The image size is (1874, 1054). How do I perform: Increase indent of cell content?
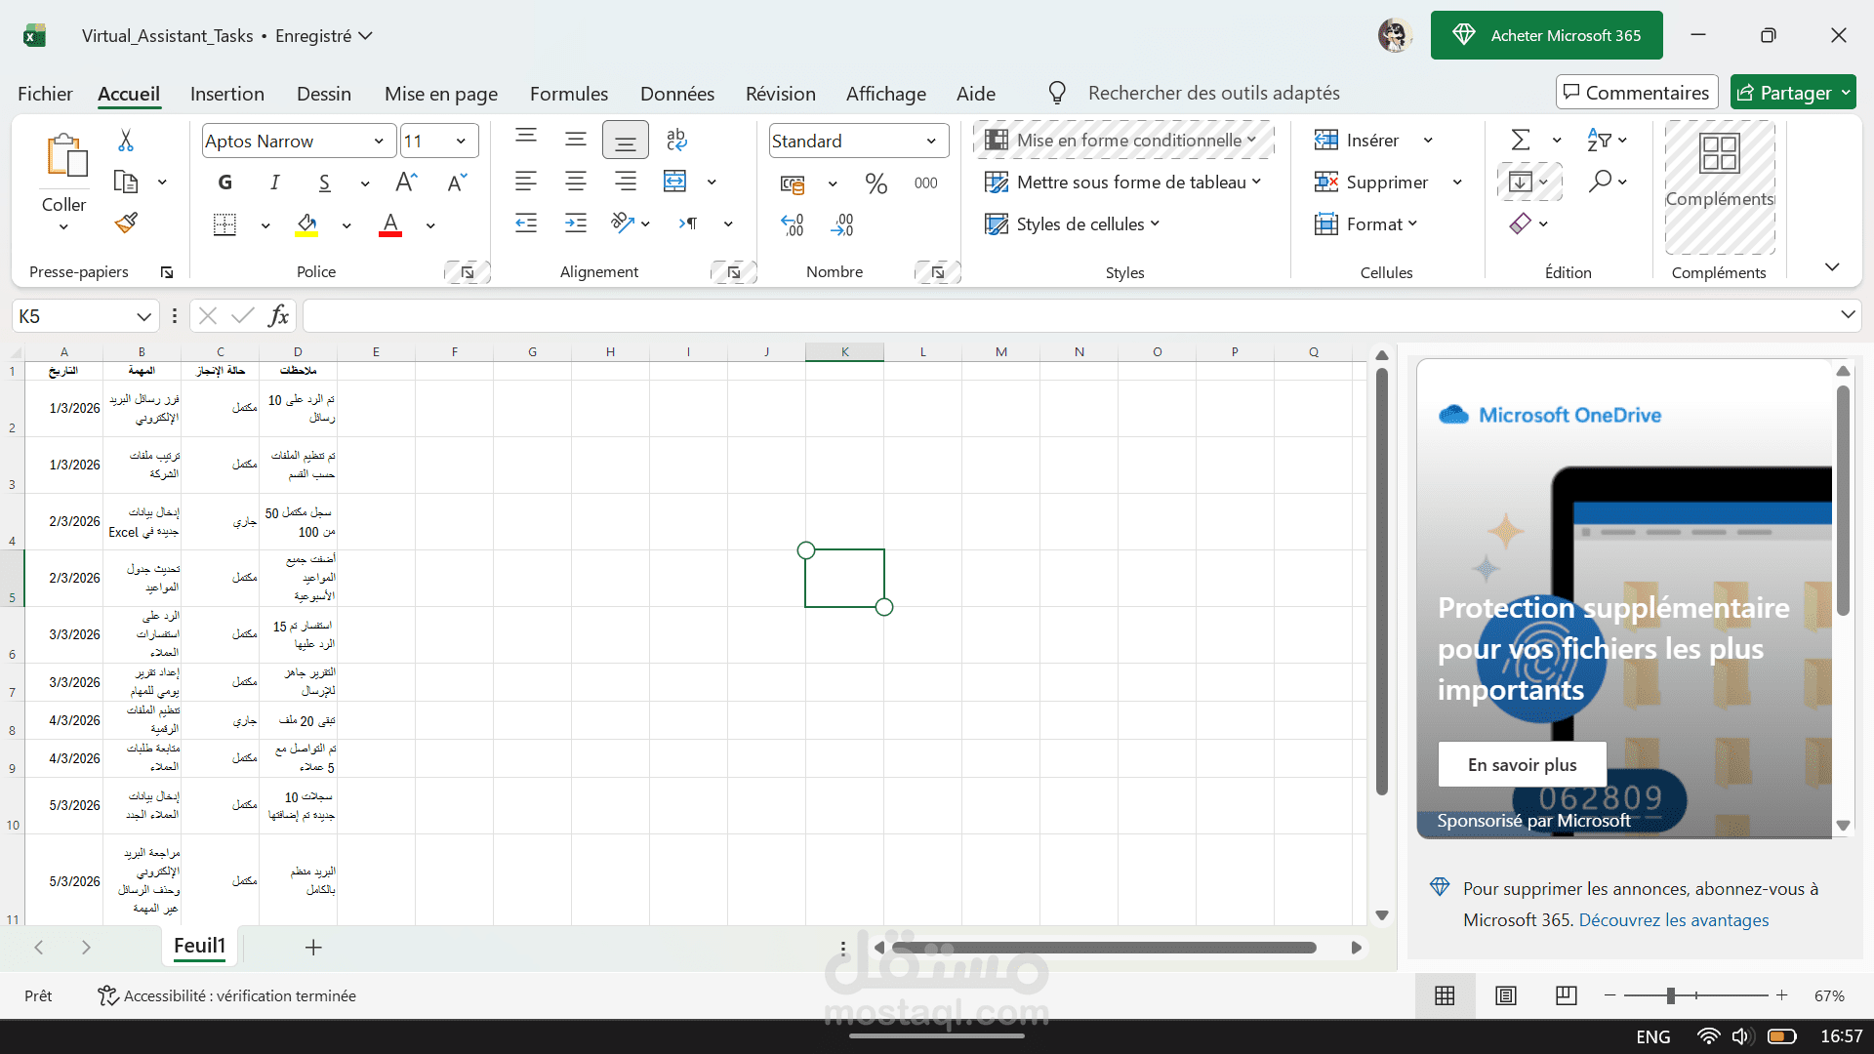[576, 223]
